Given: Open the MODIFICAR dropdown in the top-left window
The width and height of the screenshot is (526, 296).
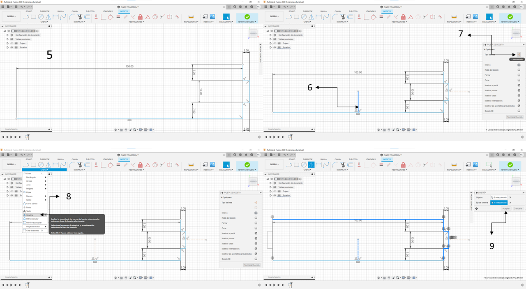Looking at the screenshot, I should click(78, 22).
